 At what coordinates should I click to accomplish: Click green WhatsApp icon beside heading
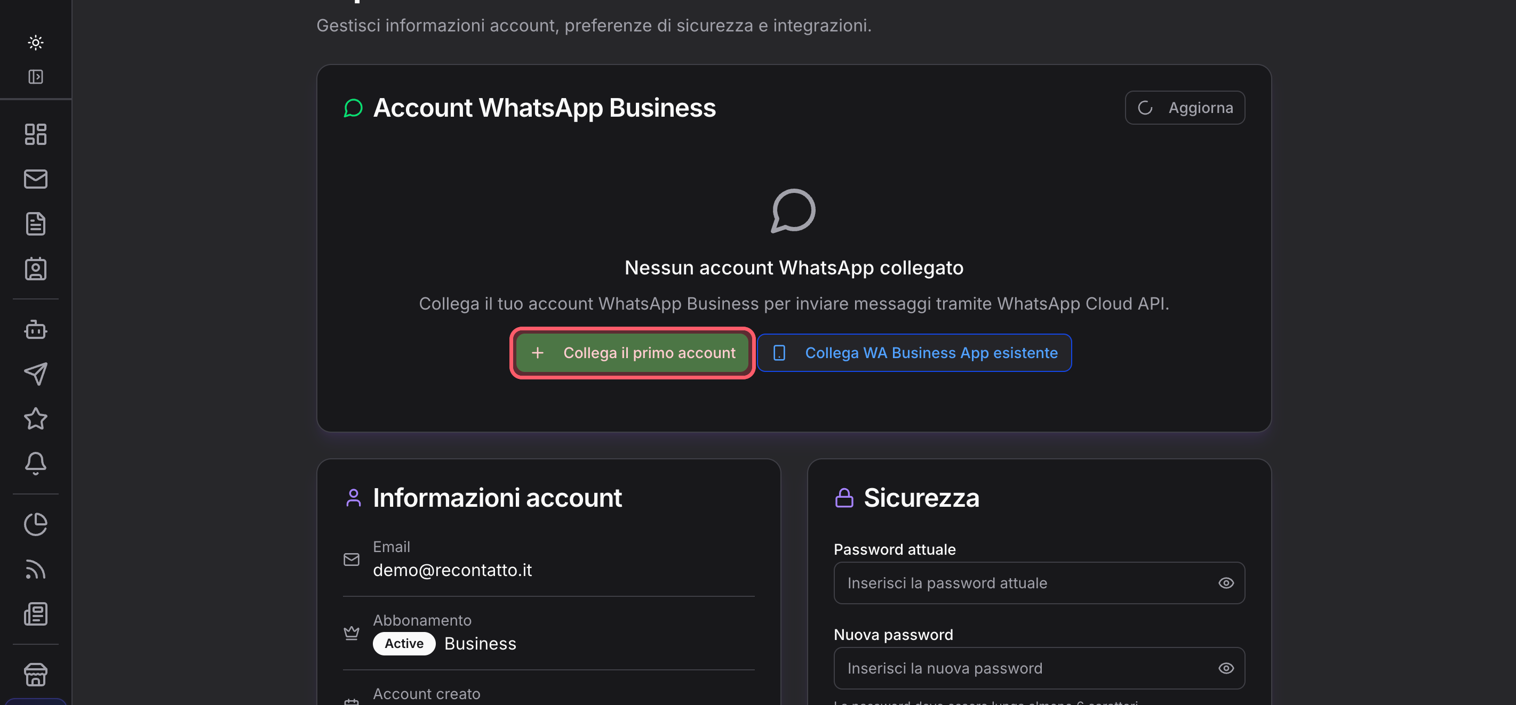(353, 108)
